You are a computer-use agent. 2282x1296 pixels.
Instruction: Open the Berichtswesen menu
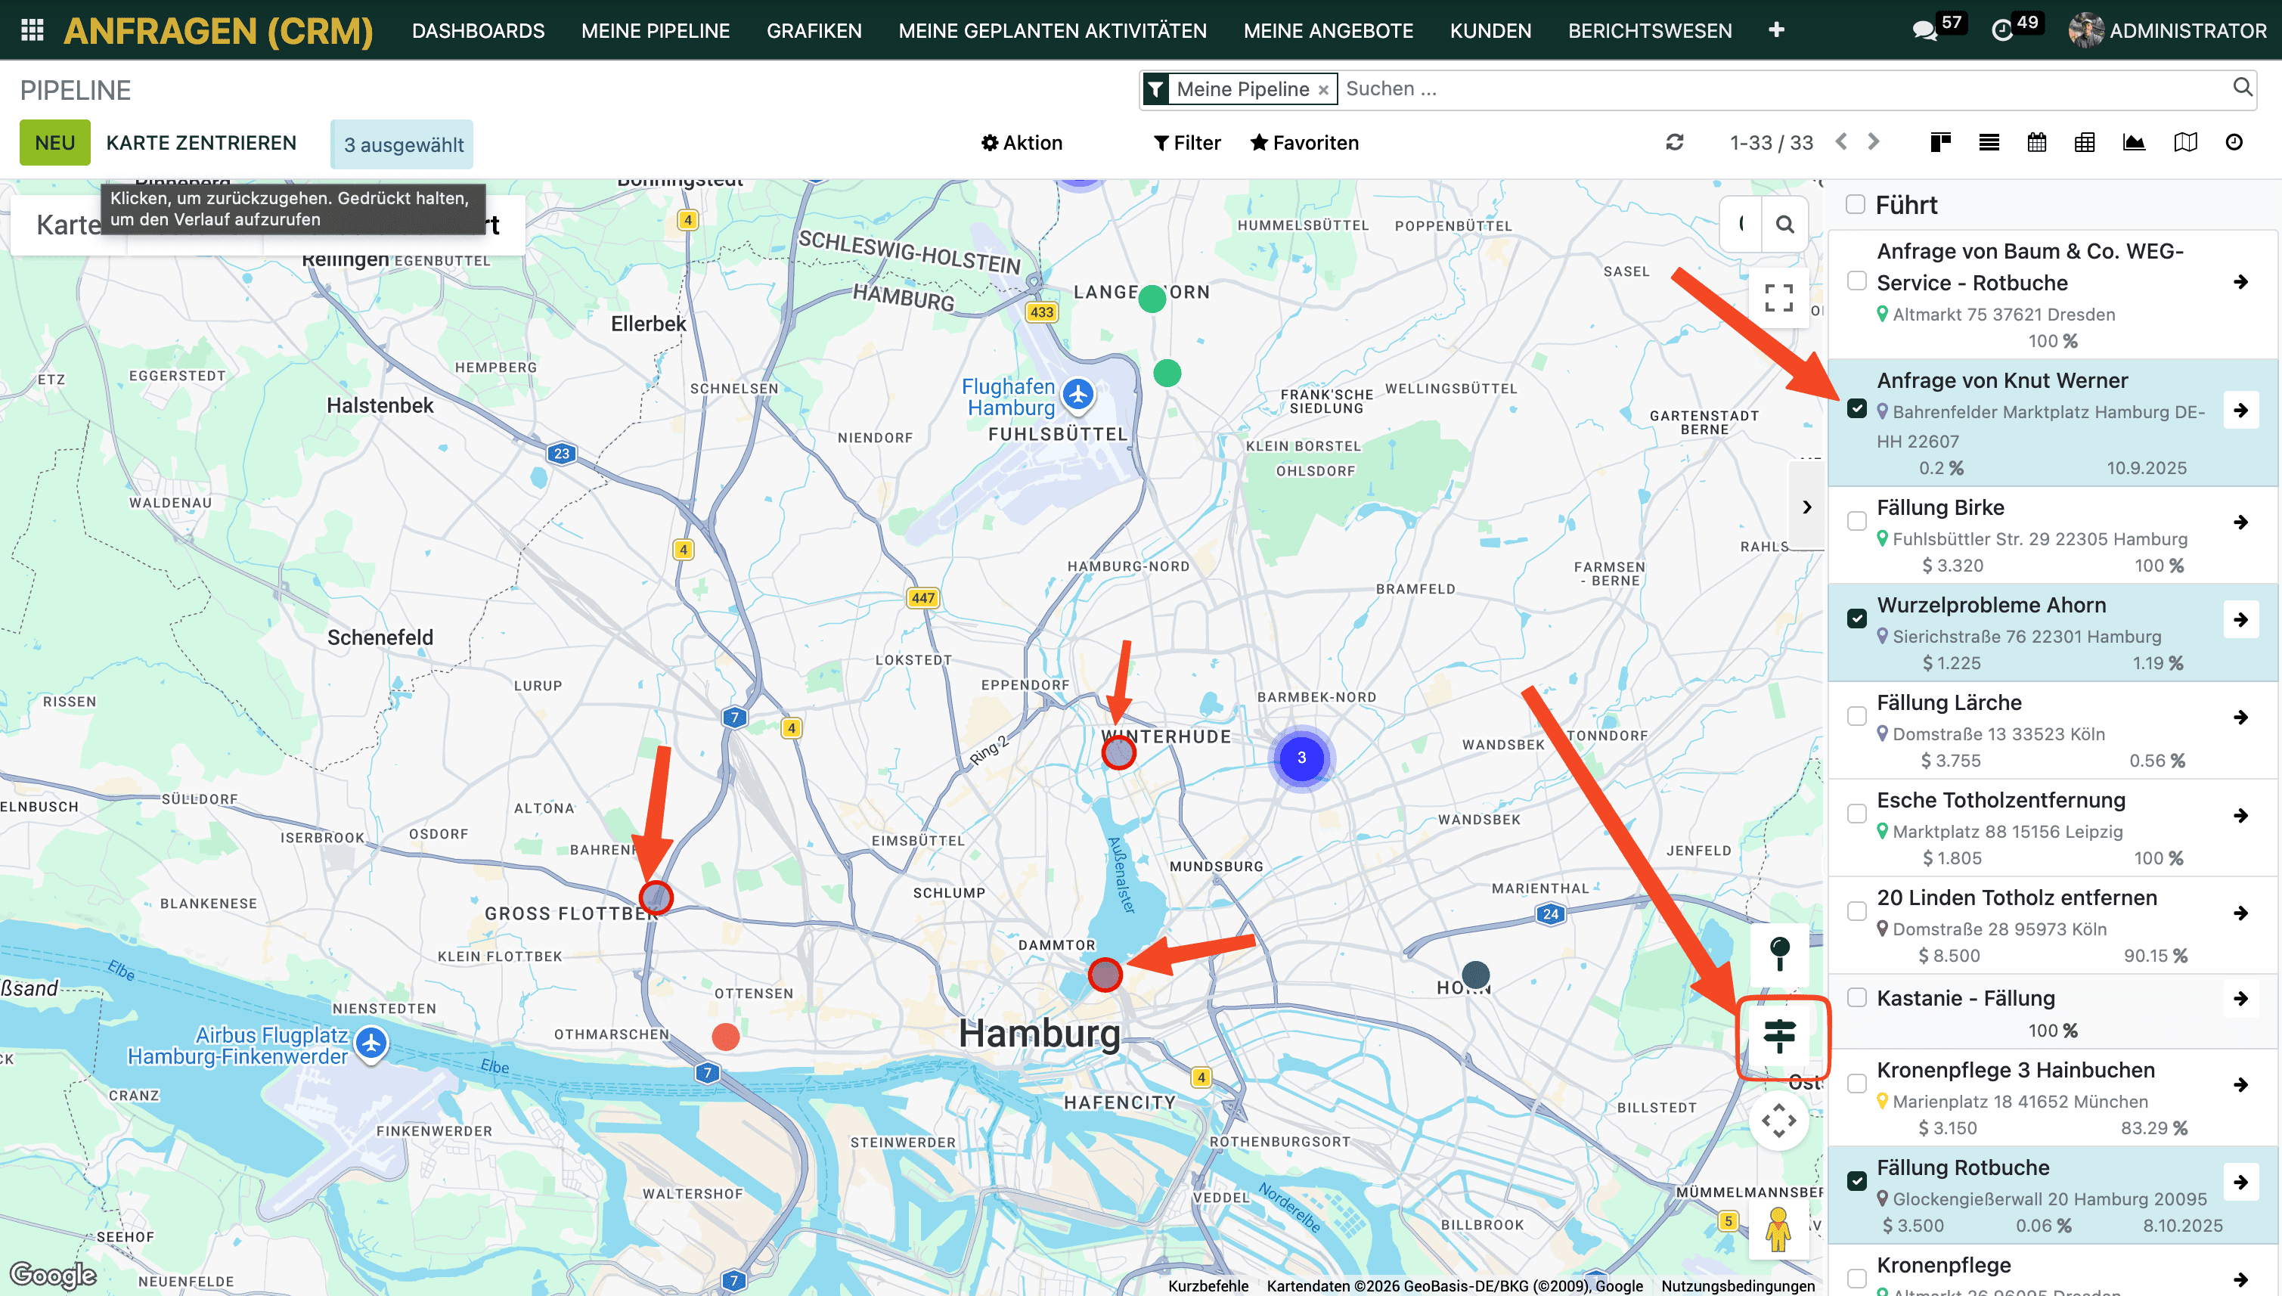pyautogui.click(x=1649, y=31)
